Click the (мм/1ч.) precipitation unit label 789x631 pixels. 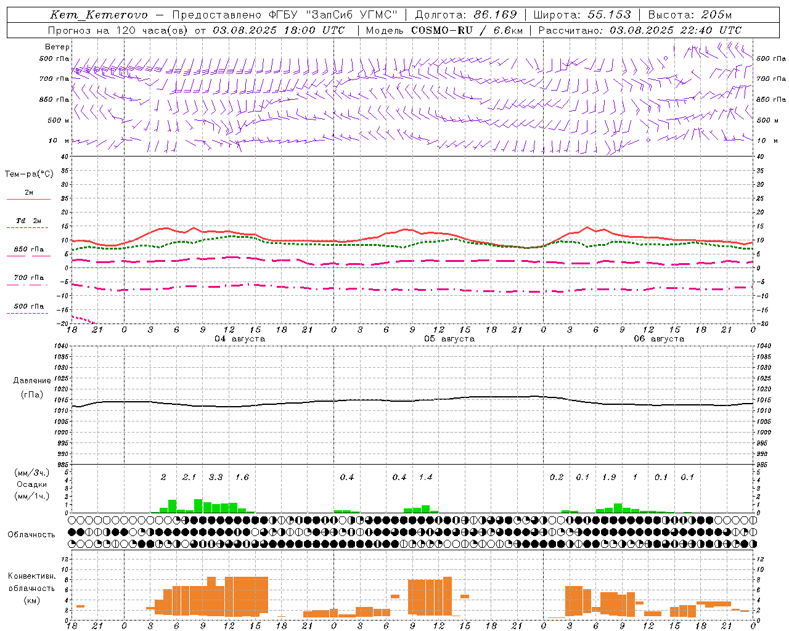point(32,496)
